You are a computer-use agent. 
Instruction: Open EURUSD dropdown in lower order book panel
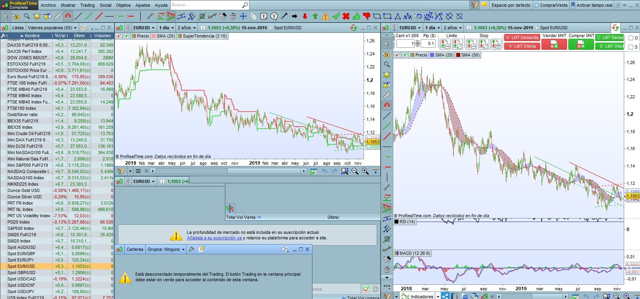(144, 181)
